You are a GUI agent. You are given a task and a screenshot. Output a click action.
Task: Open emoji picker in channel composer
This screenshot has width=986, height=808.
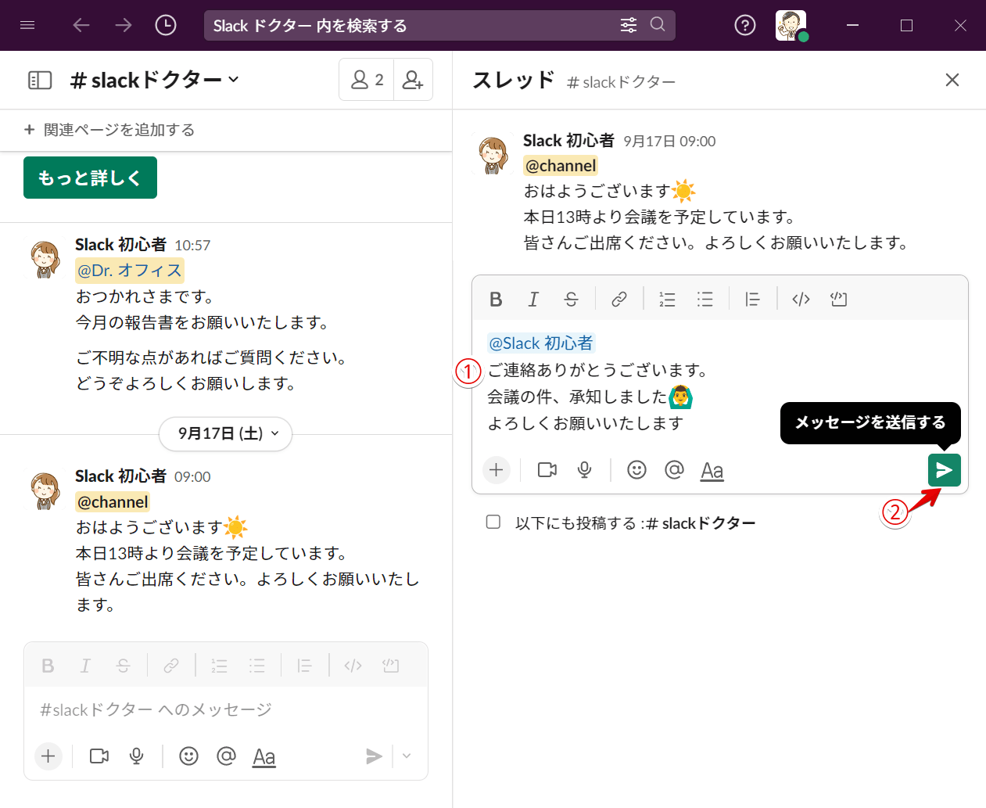point(189,756)
